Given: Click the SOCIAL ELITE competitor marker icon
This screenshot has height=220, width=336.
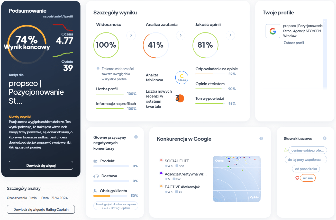Looking at the screenshot, I should click(x=161, y=160).
